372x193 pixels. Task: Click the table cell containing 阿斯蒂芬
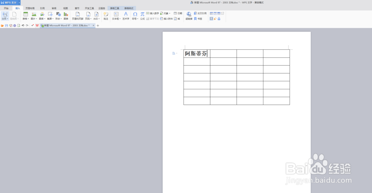point(197,54)
